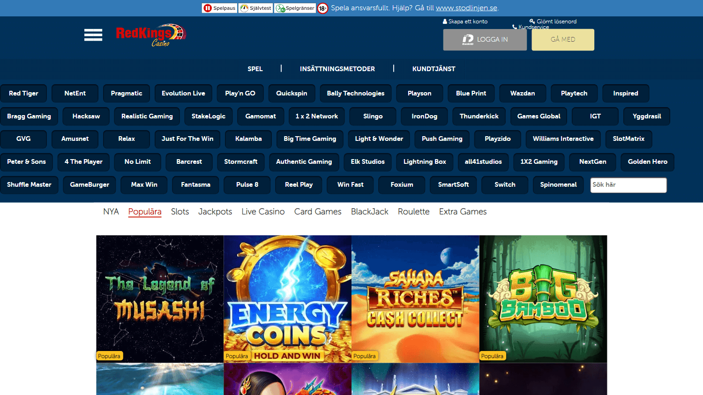Follow the www.stodlinjen.se link
This screenshot has width=703, height=395.
(466, 8)
